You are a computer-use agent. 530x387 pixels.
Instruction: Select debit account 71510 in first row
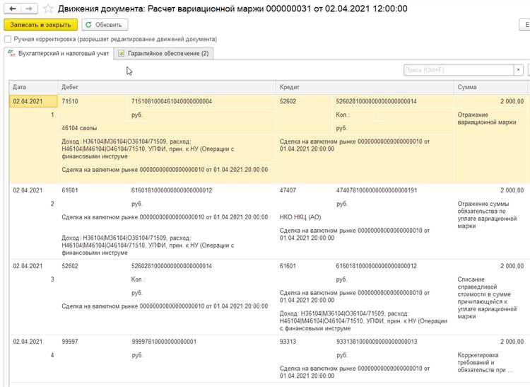tap(70, 101)
